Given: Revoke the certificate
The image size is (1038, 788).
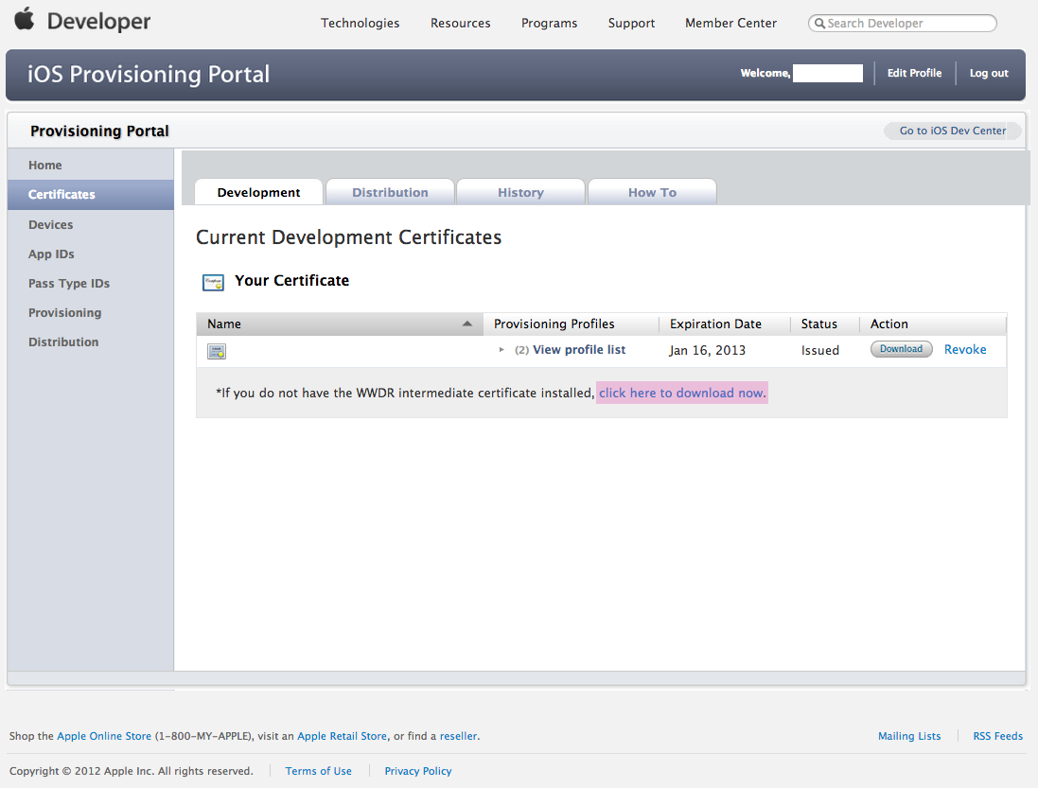Looking at the screenshot, I should pyautogui.click(x=965, y=349).
